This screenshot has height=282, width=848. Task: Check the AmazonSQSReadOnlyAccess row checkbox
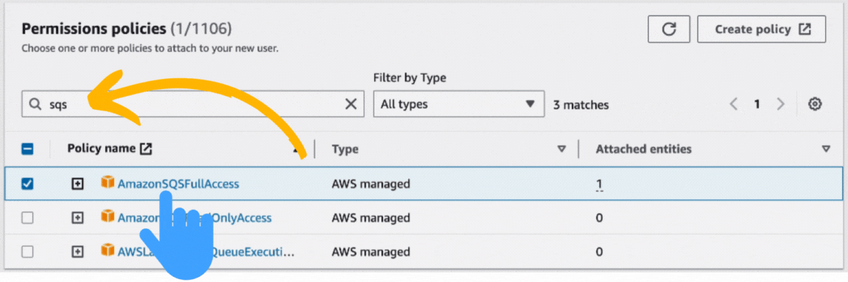[27, 218]
